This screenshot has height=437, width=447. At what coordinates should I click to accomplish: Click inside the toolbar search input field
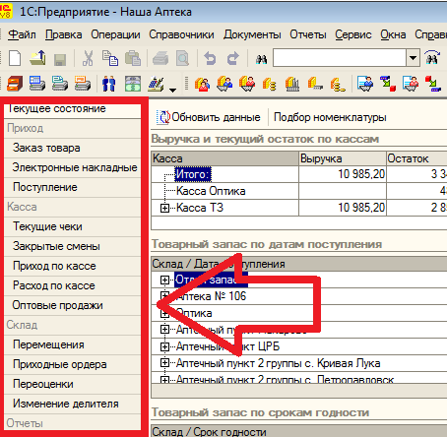click(x=340, y=58)
